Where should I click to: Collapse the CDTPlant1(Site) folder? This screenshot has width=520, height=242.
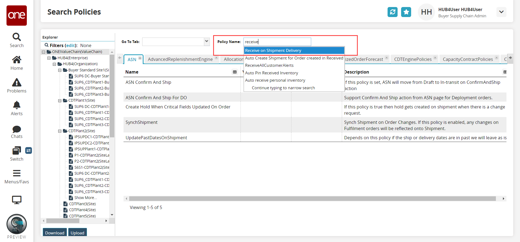tap(60, 101)
